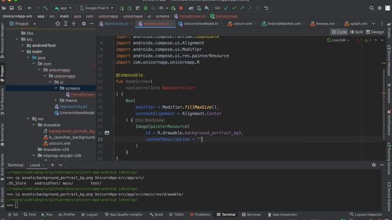Click Expand All in Project panel
The image size is (392, 220).
tap(66, 24)
